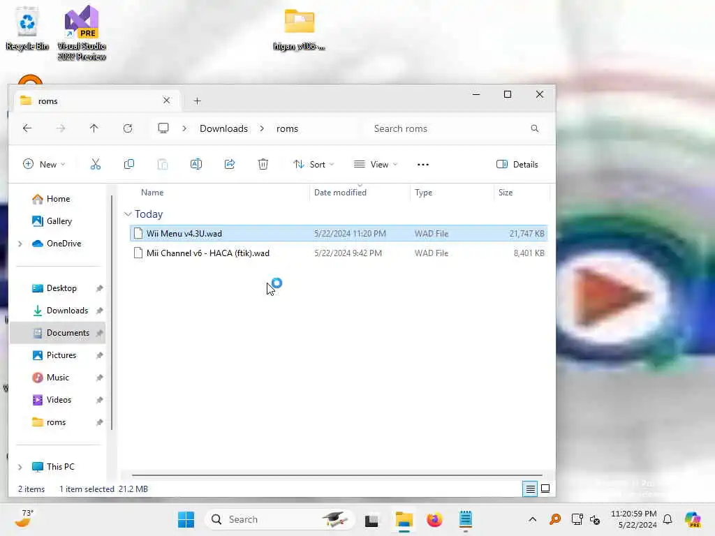Close the roms tab

(166, 100)
